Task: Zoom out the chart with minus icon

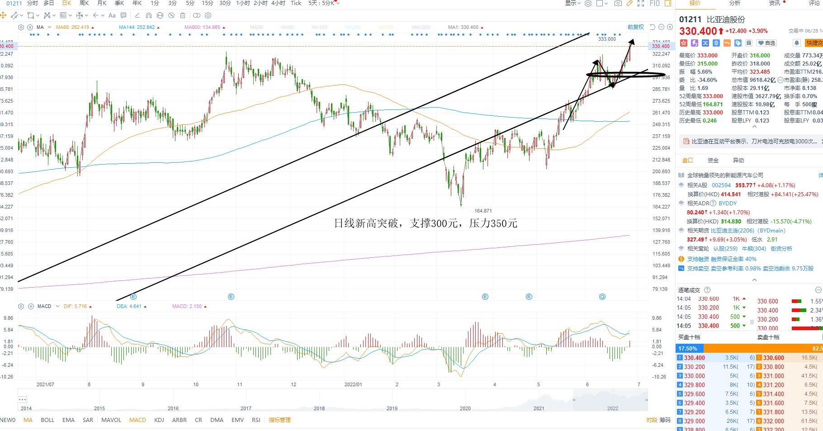Action: 661,27
